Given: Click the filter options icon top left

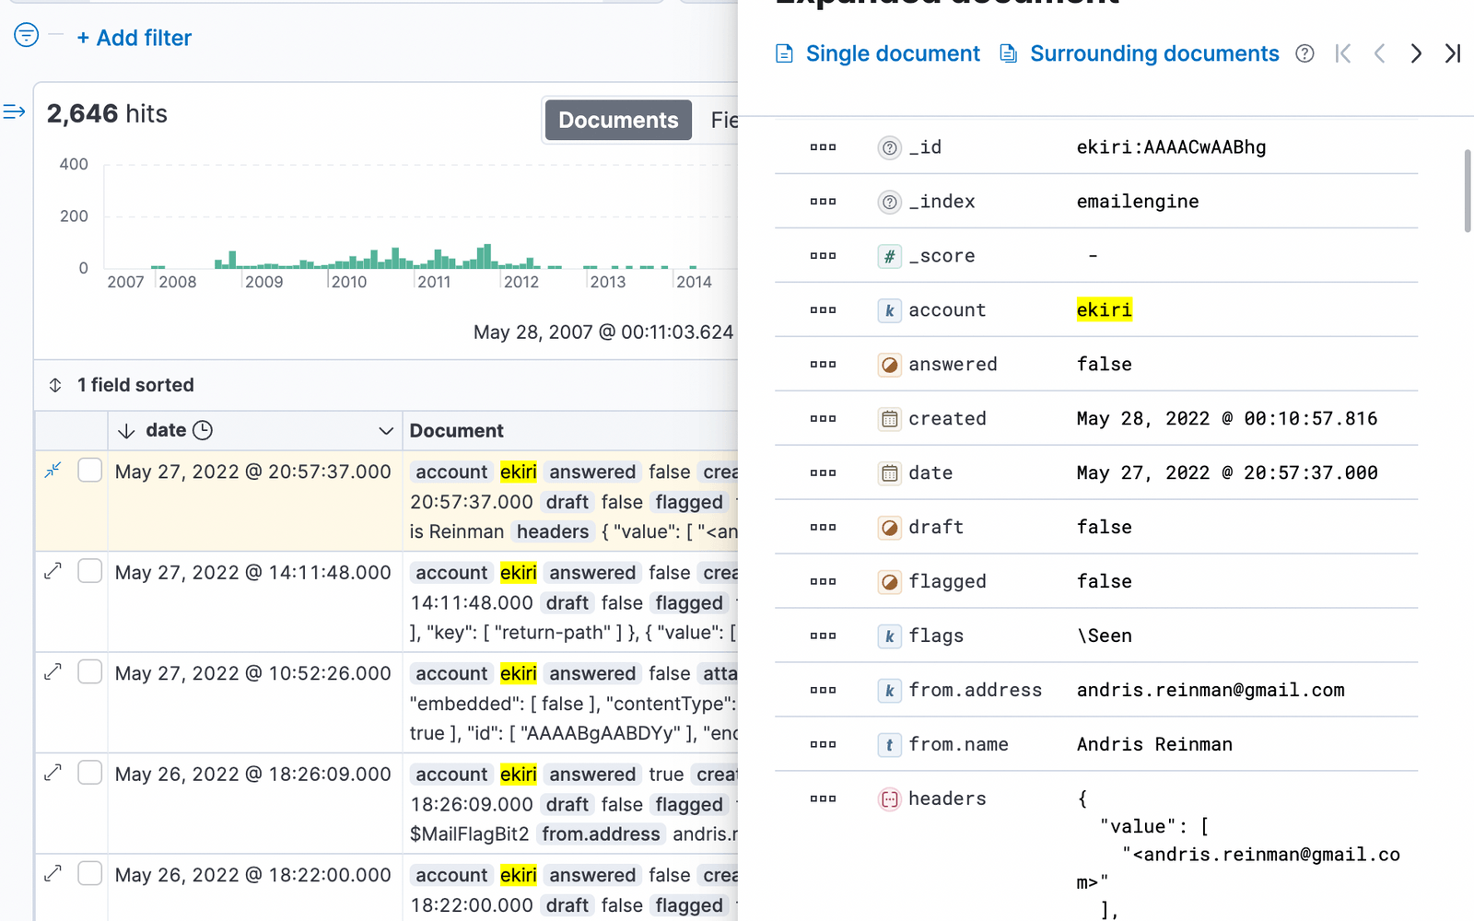Looking at the screenshot, I should [26, 35].
